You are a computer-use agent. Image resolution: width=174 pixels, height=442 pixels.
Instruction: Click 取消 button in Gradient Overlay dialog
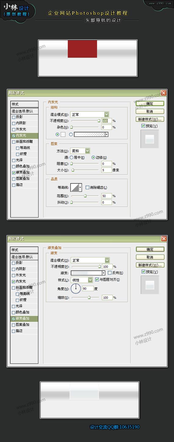[150, 257]
